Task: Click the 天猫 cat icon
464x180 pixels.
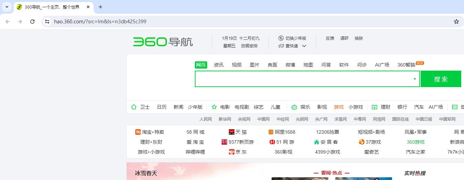Action: click(232, 132)
